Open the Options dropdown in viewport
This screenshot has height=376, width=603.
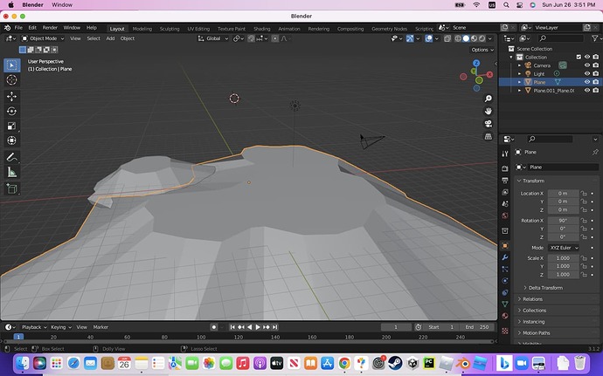[482, 50]
